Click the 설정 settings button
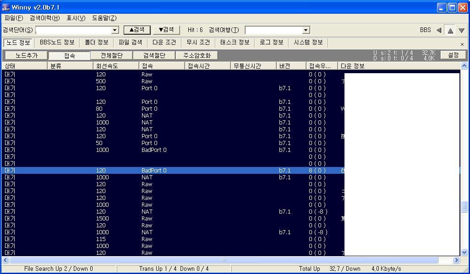Viewport: 470px width, 274px height. 453,55
